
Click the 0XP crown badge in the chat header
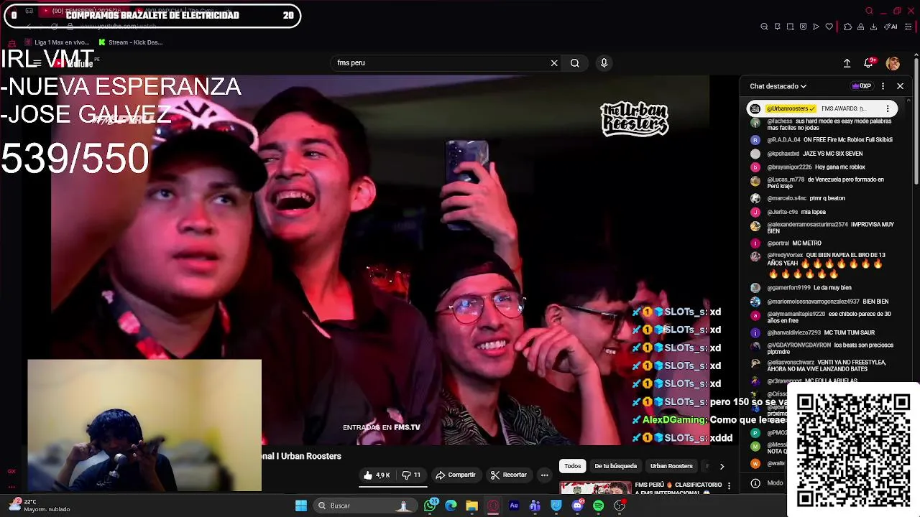click(x=861, y=86)
